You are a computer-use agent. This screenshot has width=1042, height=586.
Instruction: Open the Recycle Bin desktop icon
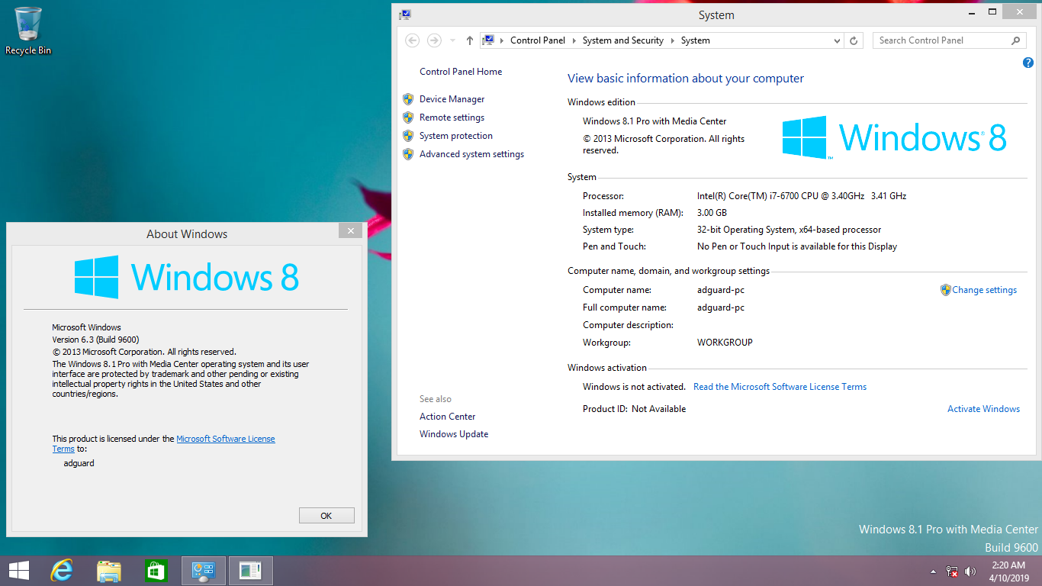pyautogui.click(x=28, y=31)
